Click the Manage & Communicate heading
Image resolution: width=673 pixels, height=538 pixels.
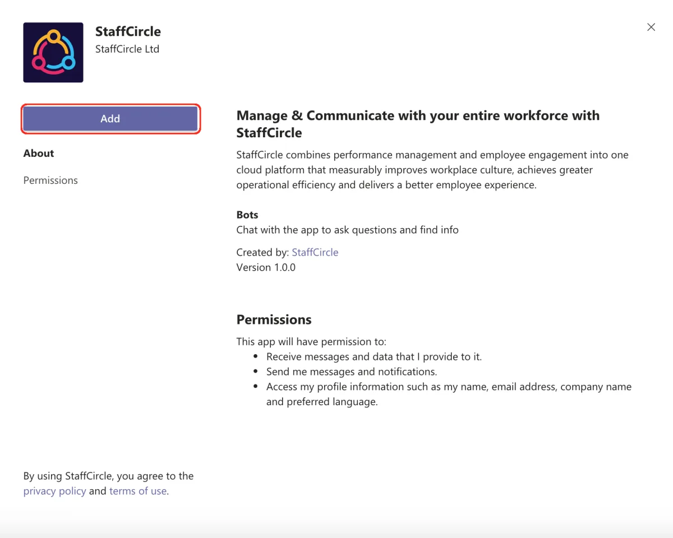pyautogui.click(x=418, y=124)
